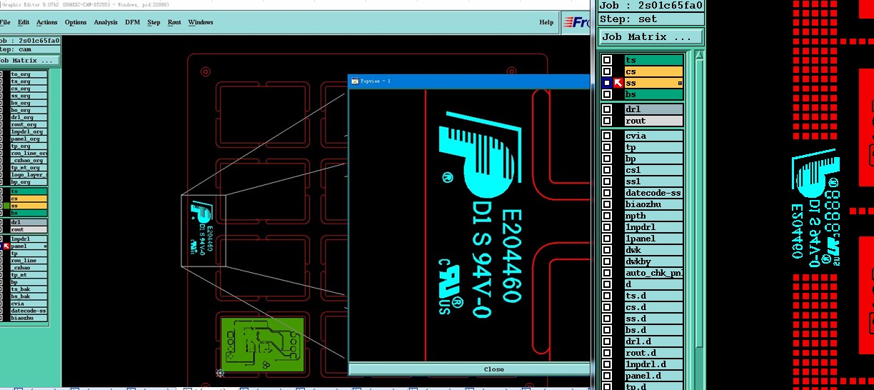Viewport: 874px width, 390px height.
Task: Toggle the auto_chk_pn layer checkbox
Action: pos(607,273)
